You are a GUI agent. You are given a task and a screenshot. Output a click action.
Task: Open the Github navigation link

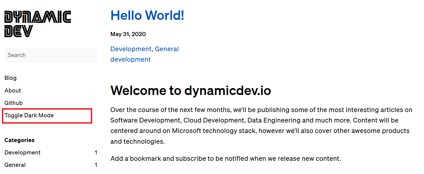pos(14,103)
